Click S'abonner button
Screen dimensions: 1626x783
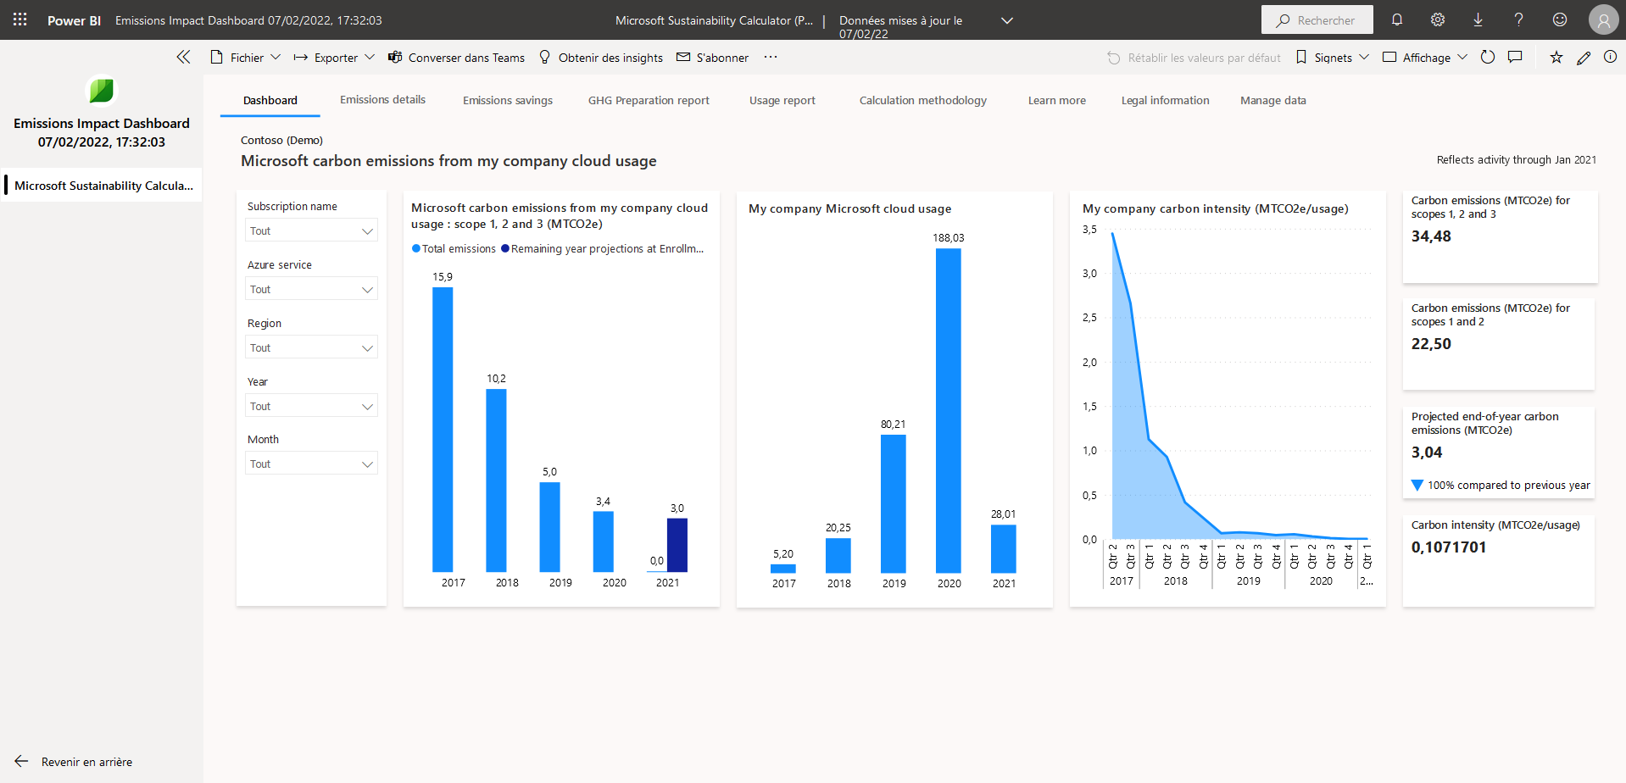pos(712,58)
